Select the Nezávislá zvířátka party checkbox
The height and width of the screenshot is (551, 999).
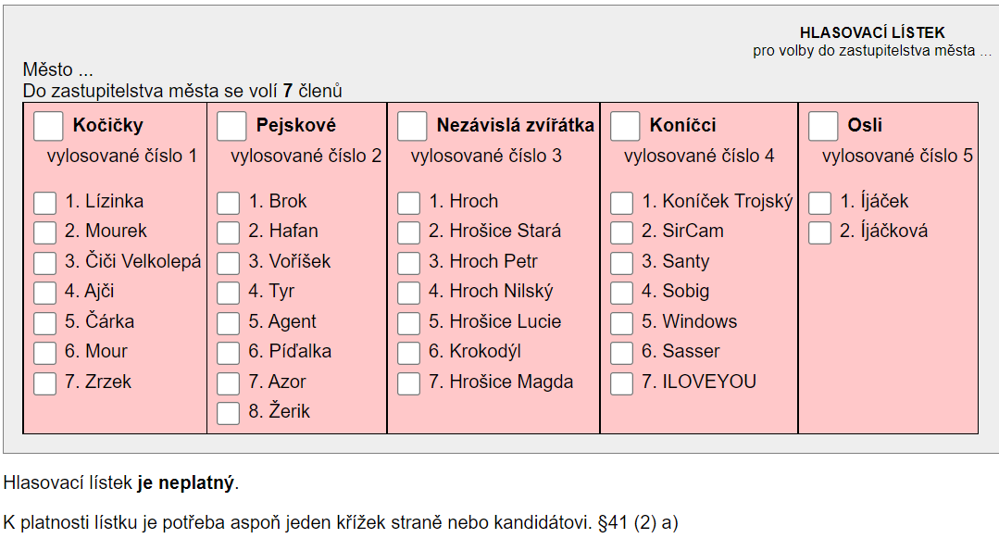click(412, 126)
